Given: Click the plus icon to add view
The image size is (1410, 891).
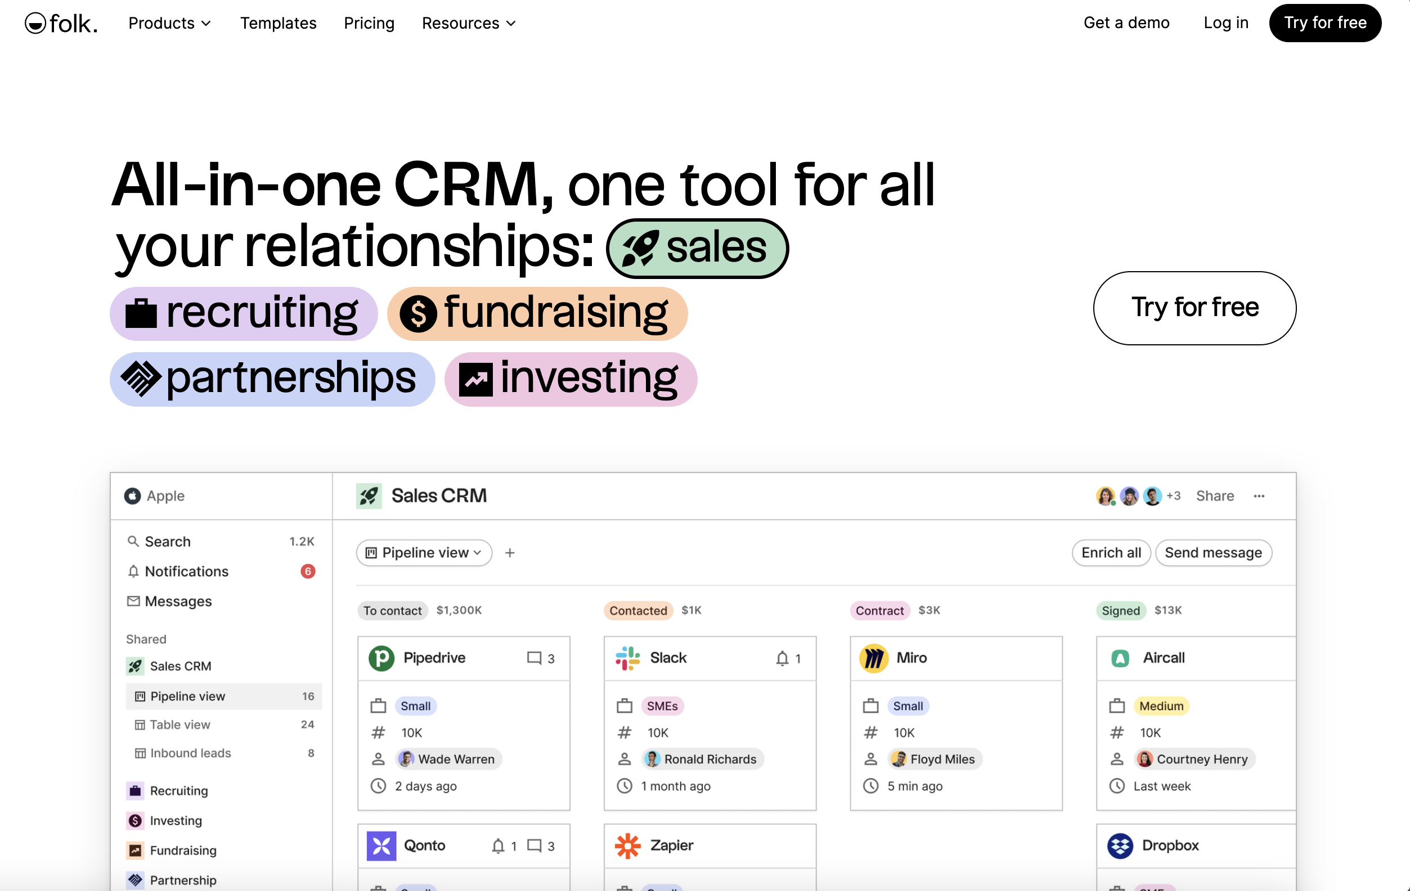Looking at the screenshot, I should pyautogui.click(x=510, y=552).
